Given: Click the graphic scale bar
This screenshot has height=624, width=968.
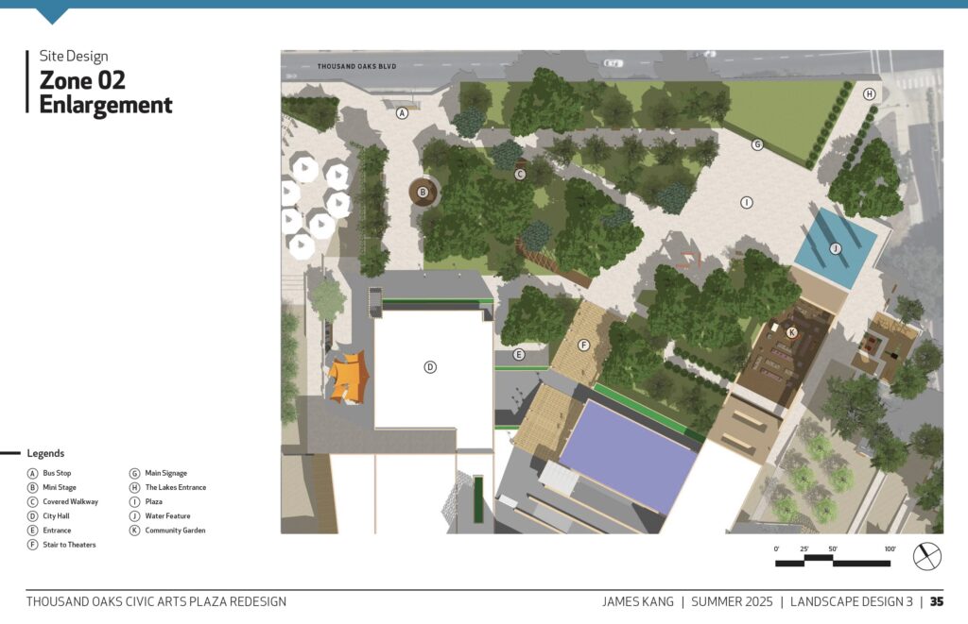Looking at the screenshot, I should click(832, 563).
